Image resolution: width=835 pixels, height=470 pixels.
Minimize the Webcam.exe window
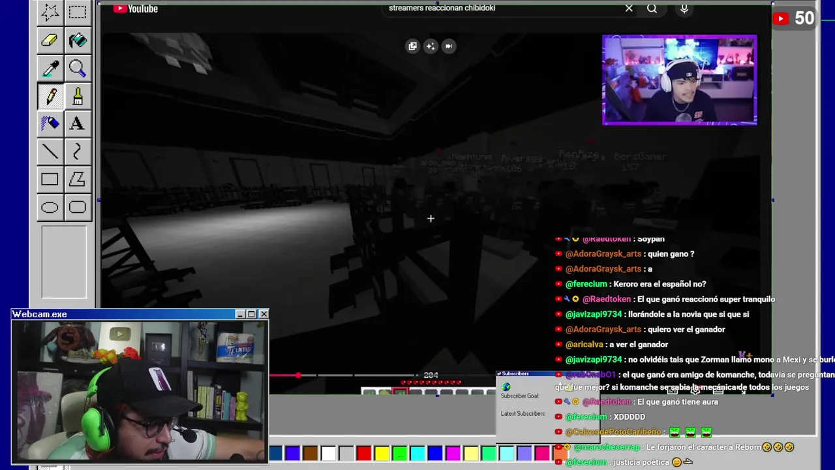[x=240, y=314]
